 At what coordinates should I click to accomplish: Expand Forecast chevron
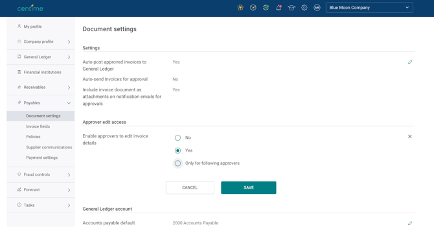click(69, 190)
